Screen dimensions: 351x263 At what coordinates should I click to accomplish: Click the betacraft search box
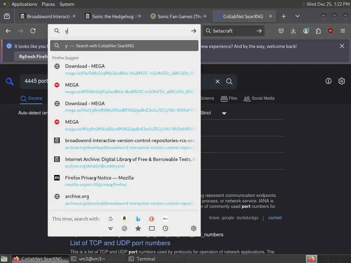(x=233, y=31)
